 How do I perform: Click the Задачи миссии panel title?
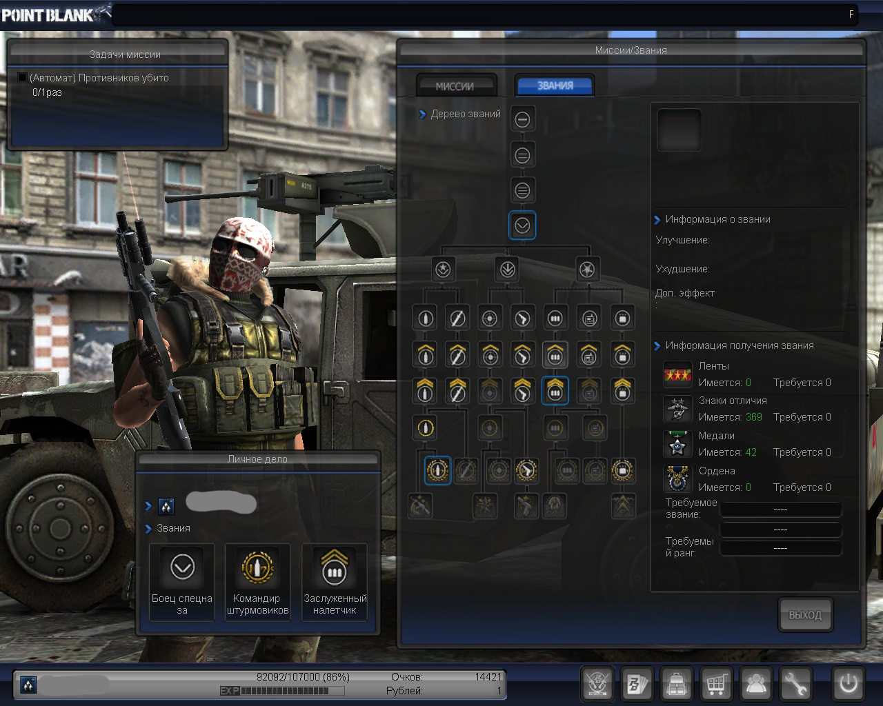click(x=125, y=54)
